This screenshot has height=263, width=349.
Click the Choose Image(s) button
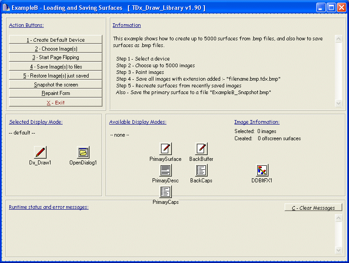coord(56,49)
